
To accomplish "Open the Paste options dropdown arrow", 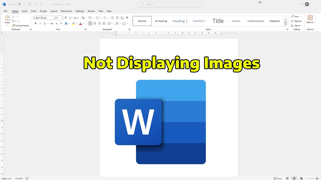I will coord(7,25).
